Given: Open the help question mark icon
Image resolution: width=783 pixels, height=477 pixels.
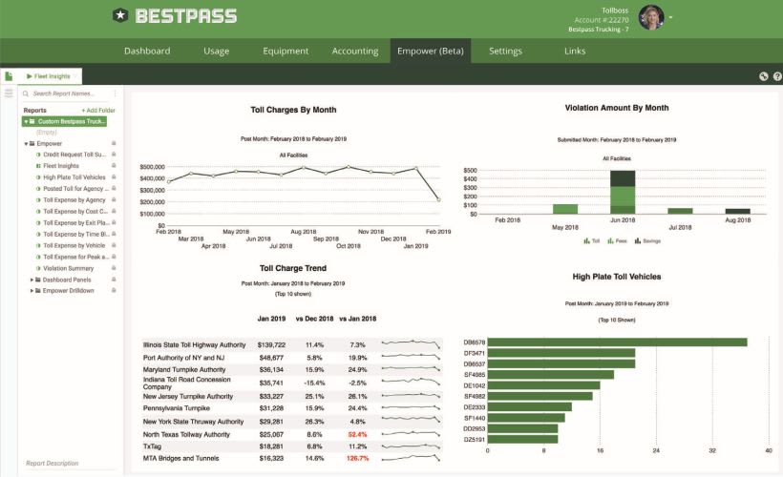Looking at the screenshot, I should [777, 76].
